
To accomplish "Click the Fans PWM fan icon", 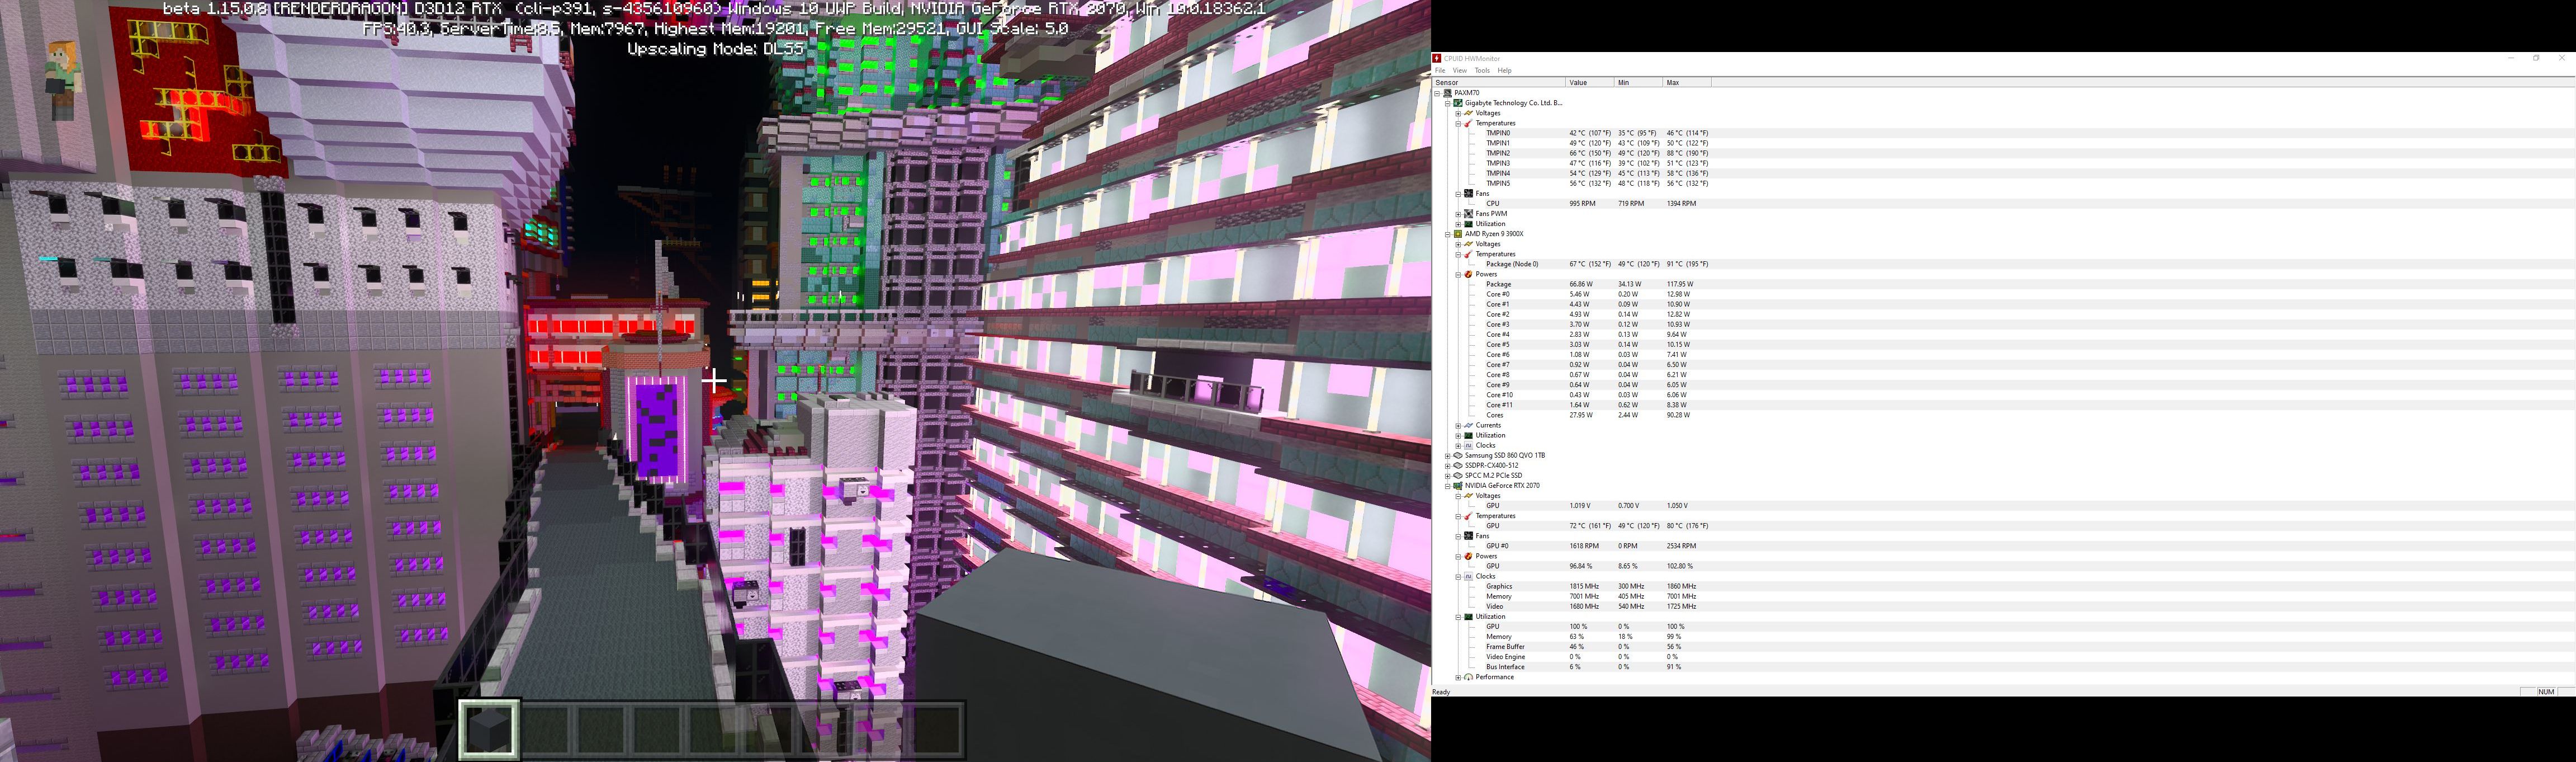I will [x=1468, y=214].
